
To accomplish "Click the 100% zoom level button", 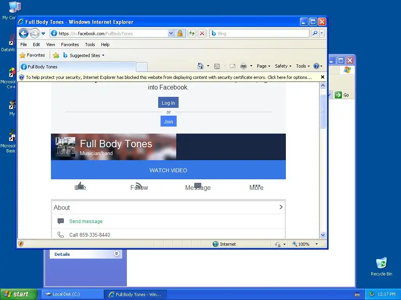I will click(x=301, y=244).
